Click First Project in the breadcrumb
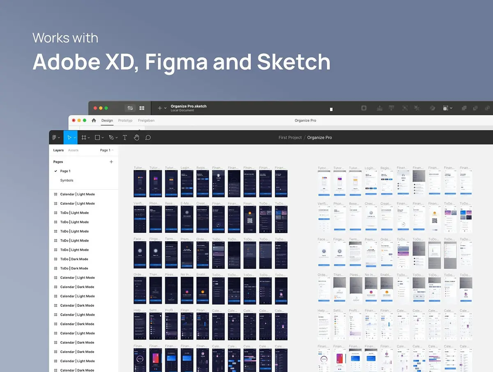The height and width of the screenshot is (372, 493). click(290, 138)
